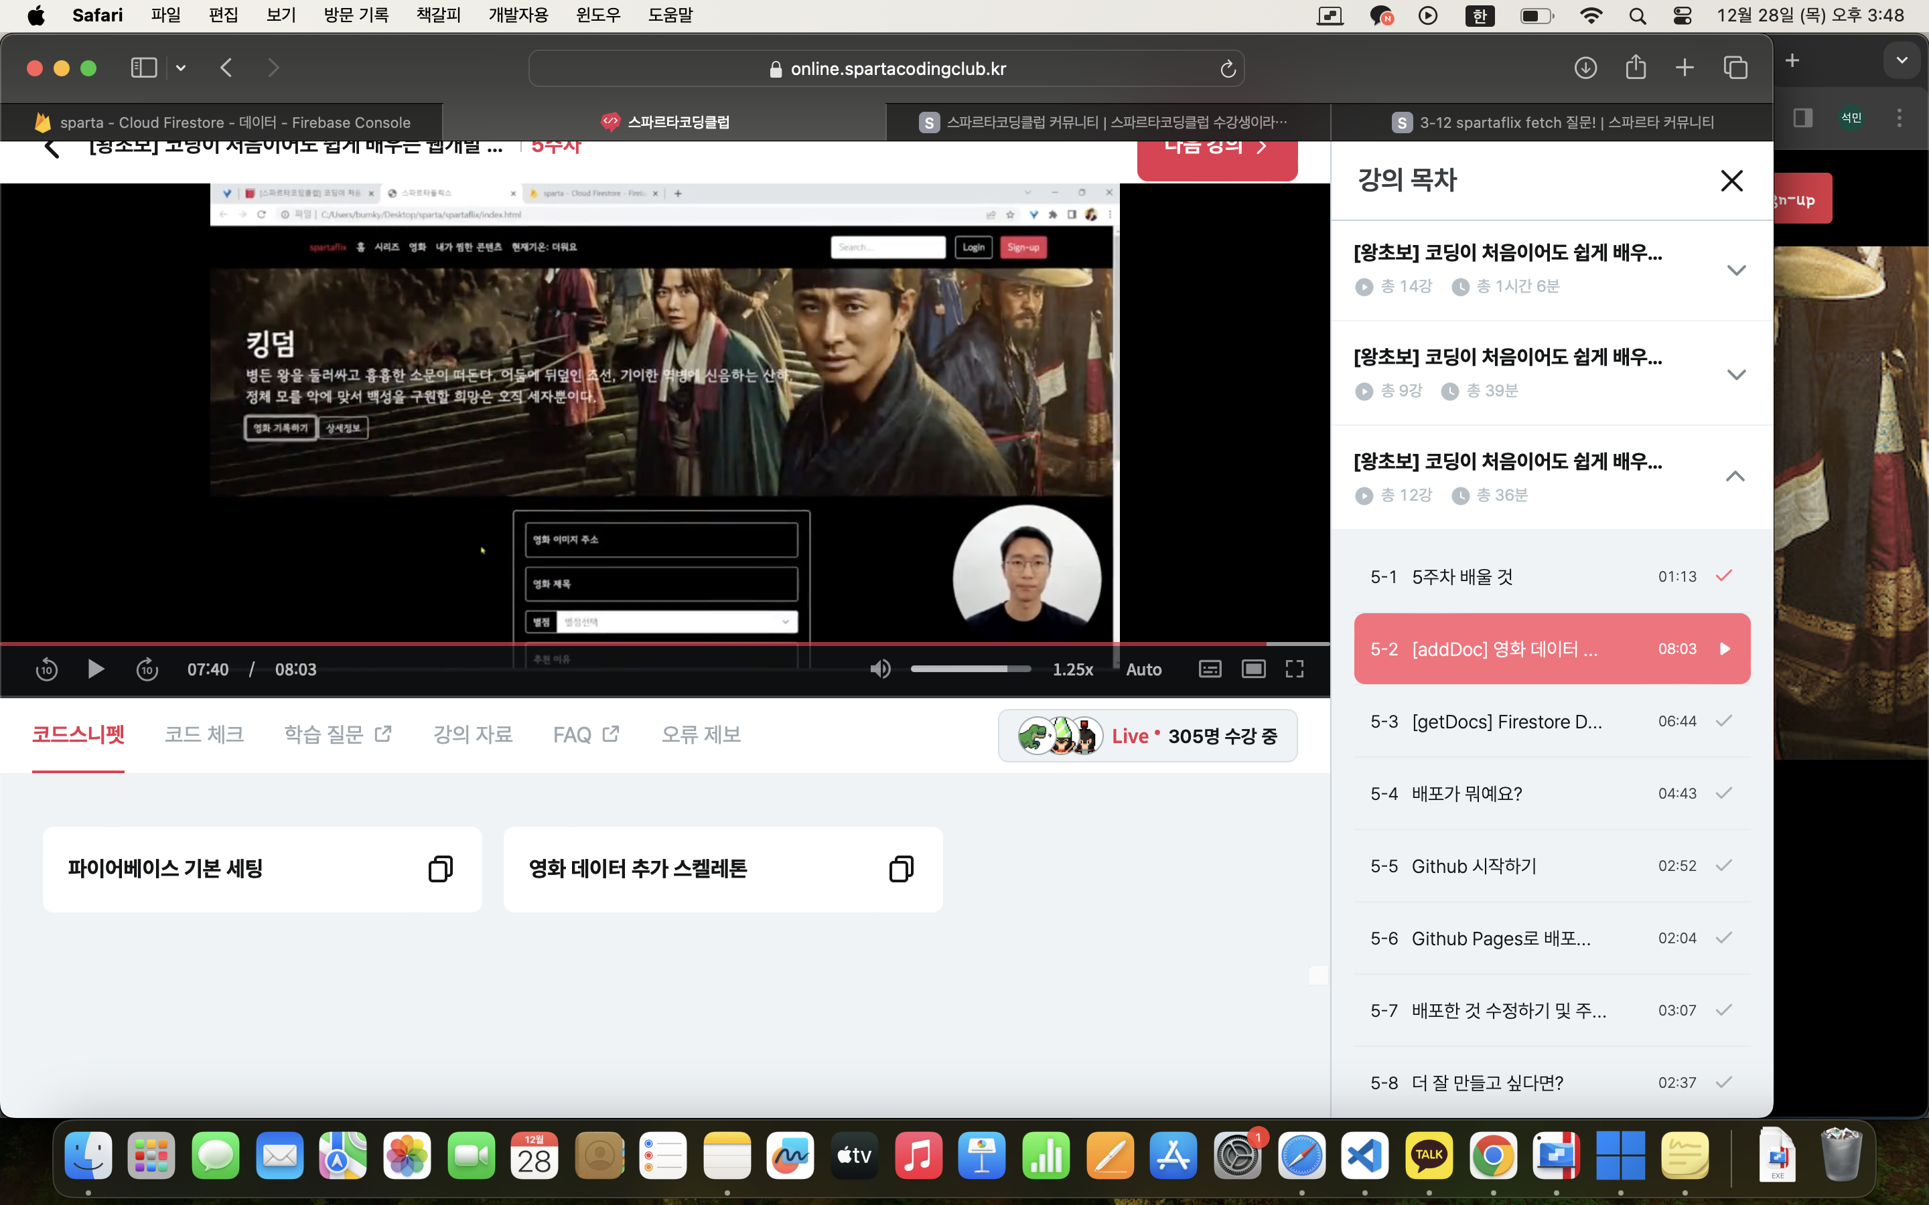Open KakaoTalk from Dock
This screenshot has height=1205, width=1929.
click(1429, 1155)
